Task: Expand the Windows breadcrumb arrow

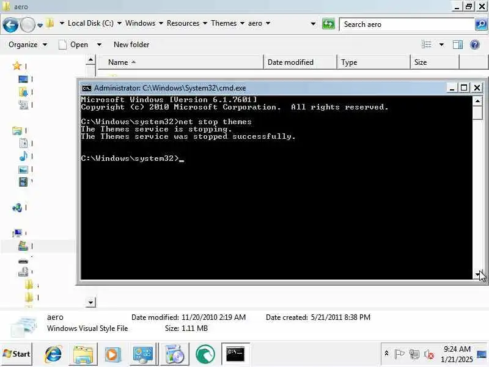Action: click(x=161, y=23)
